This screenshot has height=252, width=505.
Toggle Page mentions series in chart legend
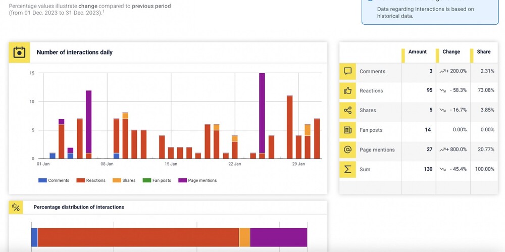[x=197, y=180]
